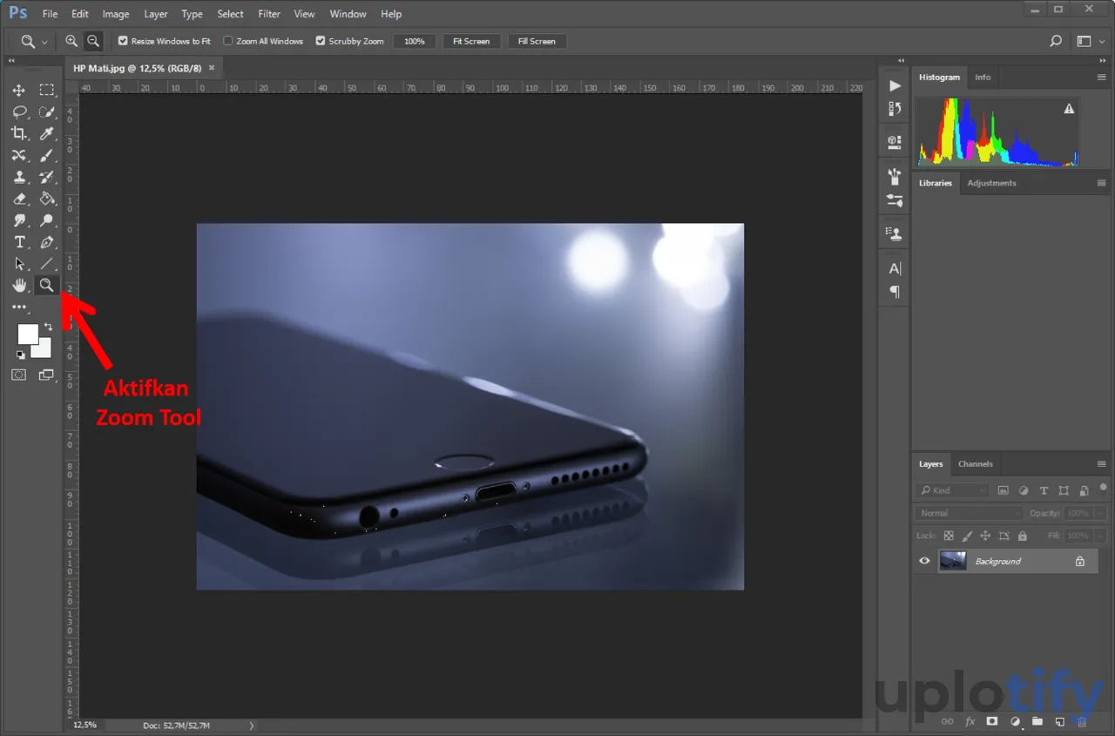
Task: Choose the Hand tool
Action: click(18, 286)
